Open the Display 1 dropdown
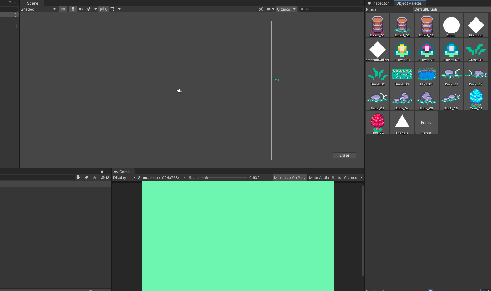This screenshot has width=491, height=291. (x=124, y=178)
